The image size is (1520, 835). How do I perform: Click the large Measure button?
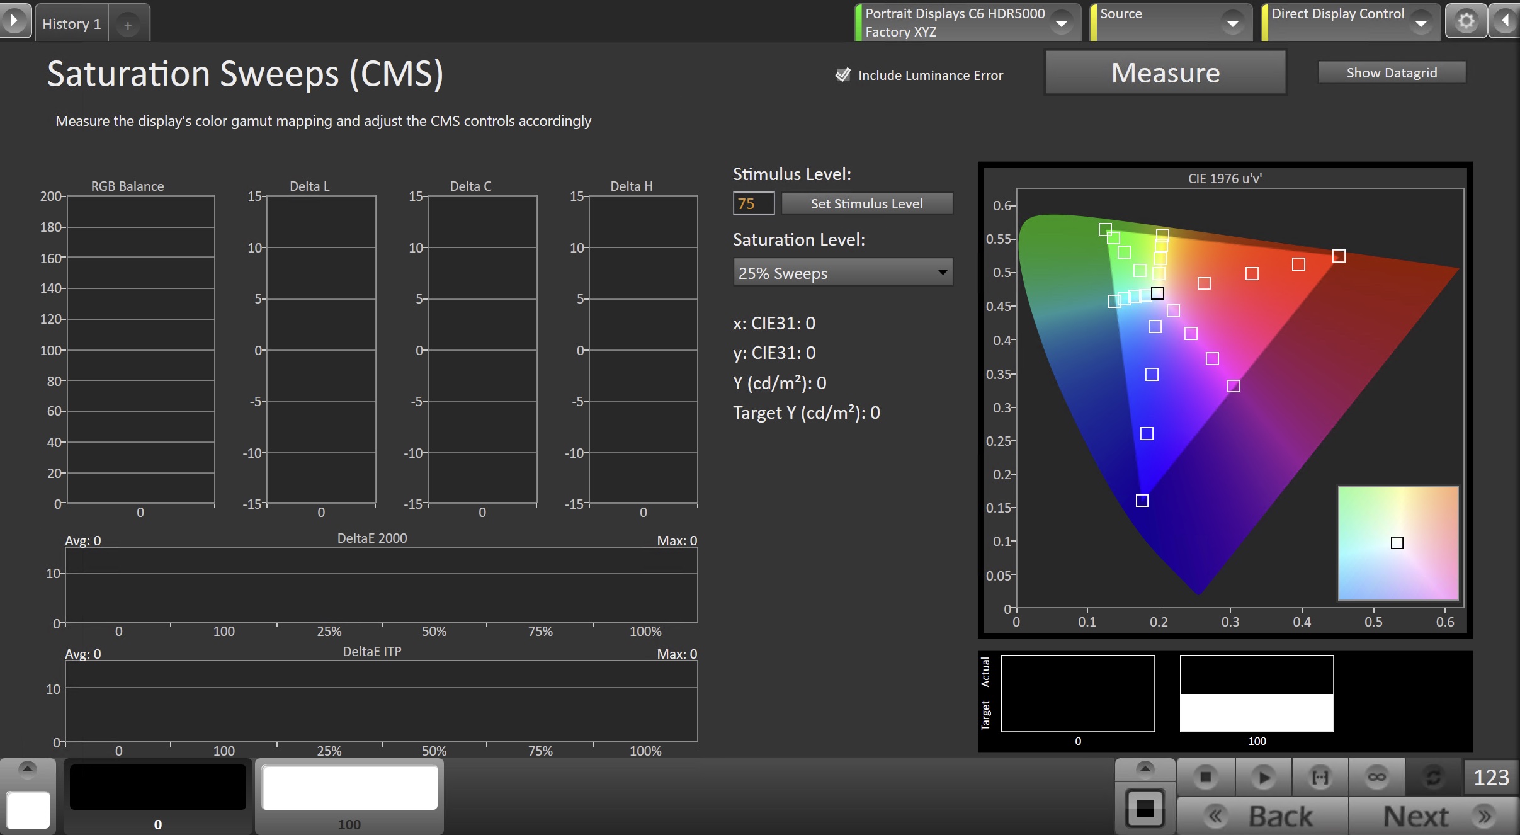tap(1165, 73)
